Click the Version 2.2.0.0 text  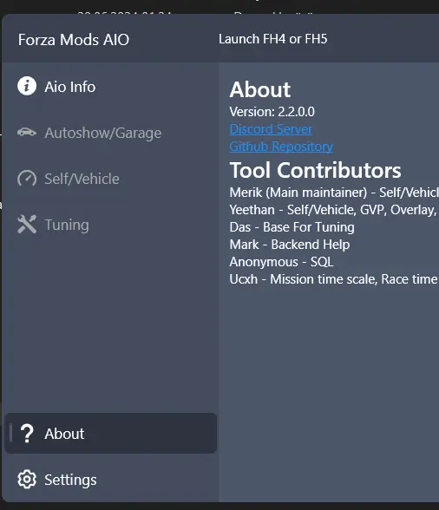point(272,112)
